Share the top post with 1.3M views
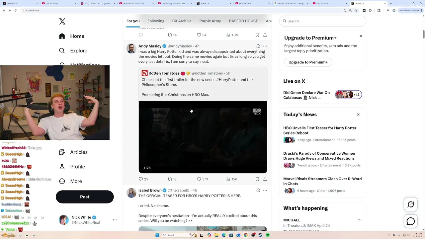Image resolution: width=425 pixels, height=239 pixels. pyautogui.click(x=265, y=35)
